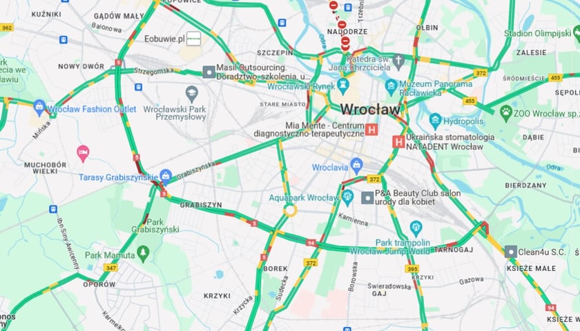The width and height of the screenshot is (580, 331).
Task: Click the NATADENT Wrocław hospital icon
Action: (398, 142)
